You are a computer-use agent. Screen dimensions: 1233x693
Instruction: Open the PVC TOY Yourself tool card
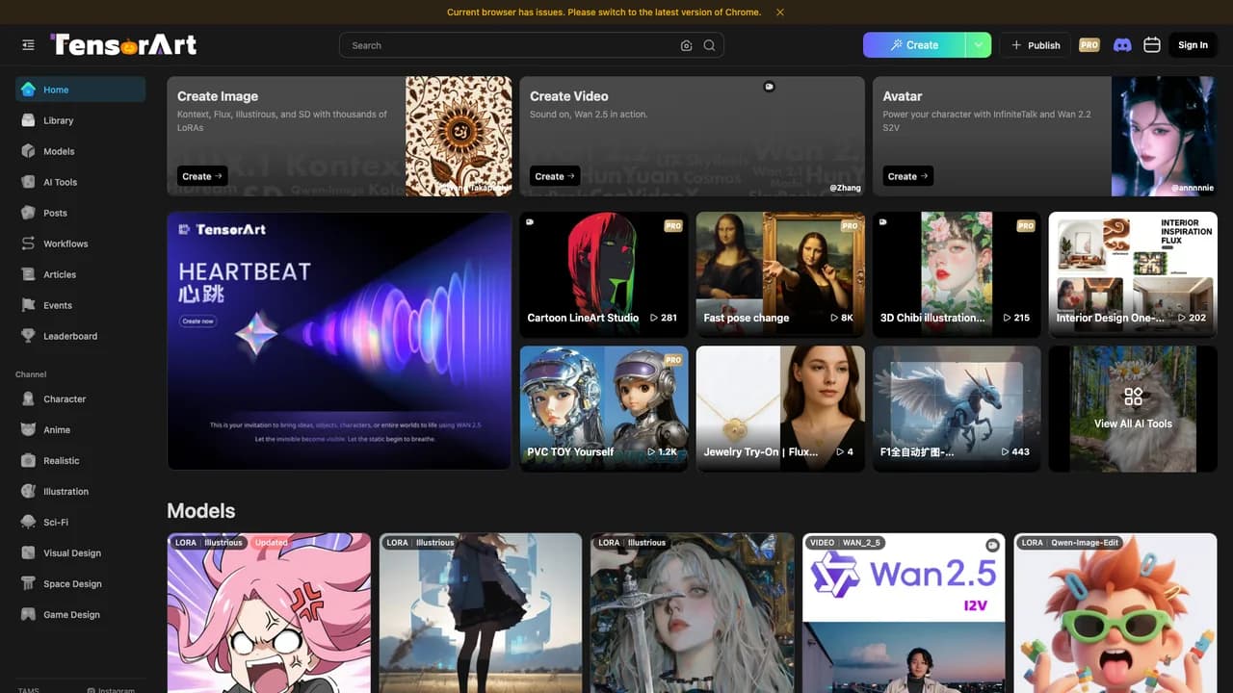(x=604, y=409)
